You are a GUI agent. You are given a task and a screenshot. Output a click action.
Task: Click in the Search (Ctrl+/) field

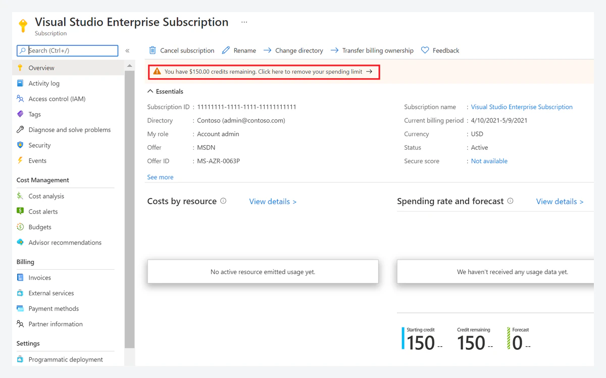click(68, 50)
